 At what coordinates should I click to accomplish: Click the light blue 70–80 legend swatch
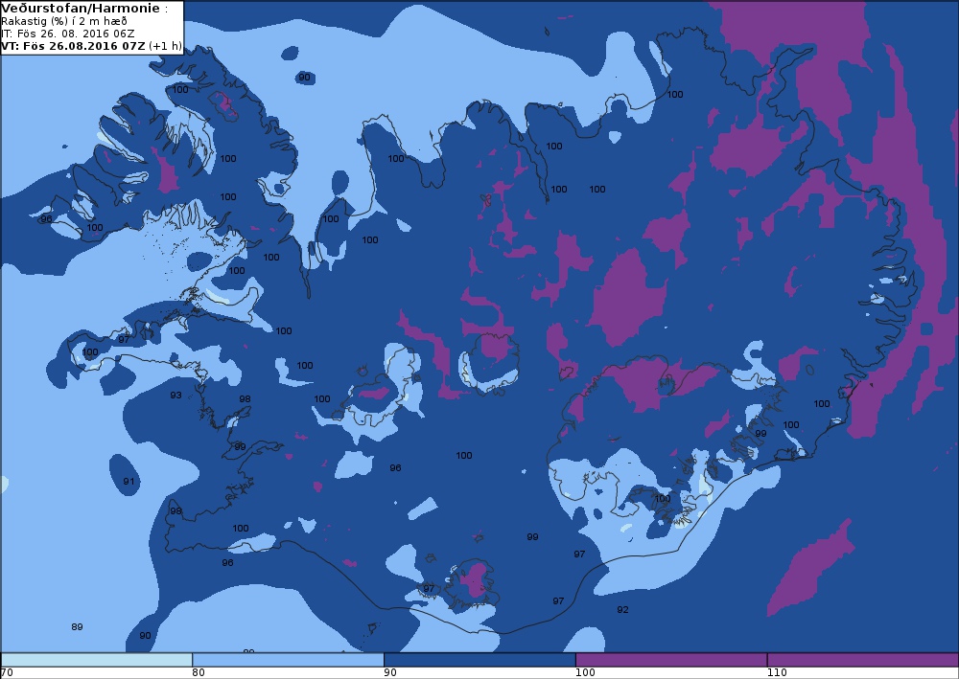click(x=97, y=660)
